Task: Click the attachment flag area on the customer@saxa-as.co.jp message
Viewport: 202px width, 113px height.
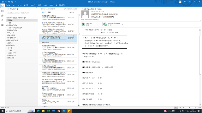Action: pos(73,36)
